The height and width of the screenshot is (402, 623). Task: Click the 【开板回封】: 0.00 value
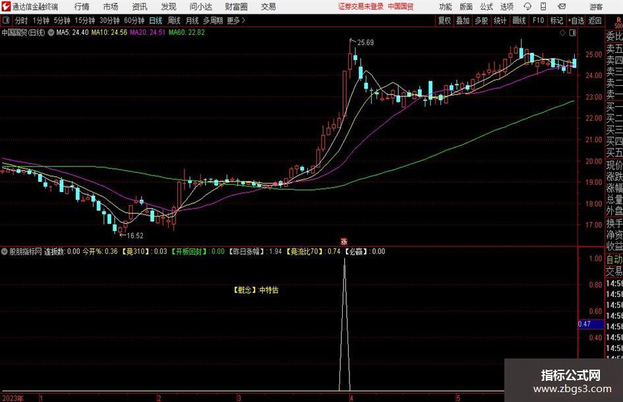pos(198,251)
